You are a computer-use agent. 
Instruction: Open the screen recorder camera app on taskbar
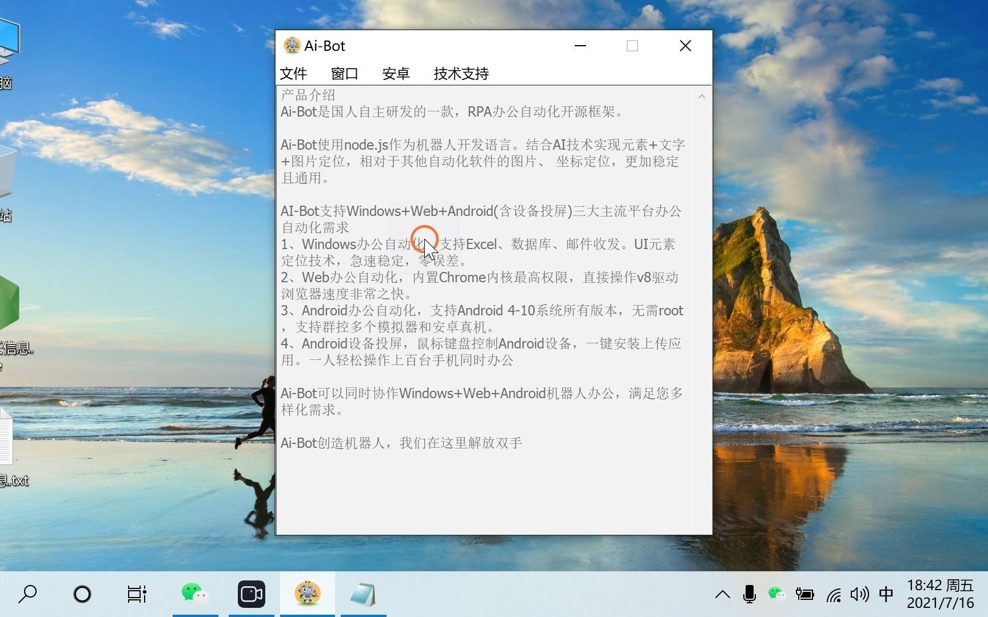[x=252, y=594]
